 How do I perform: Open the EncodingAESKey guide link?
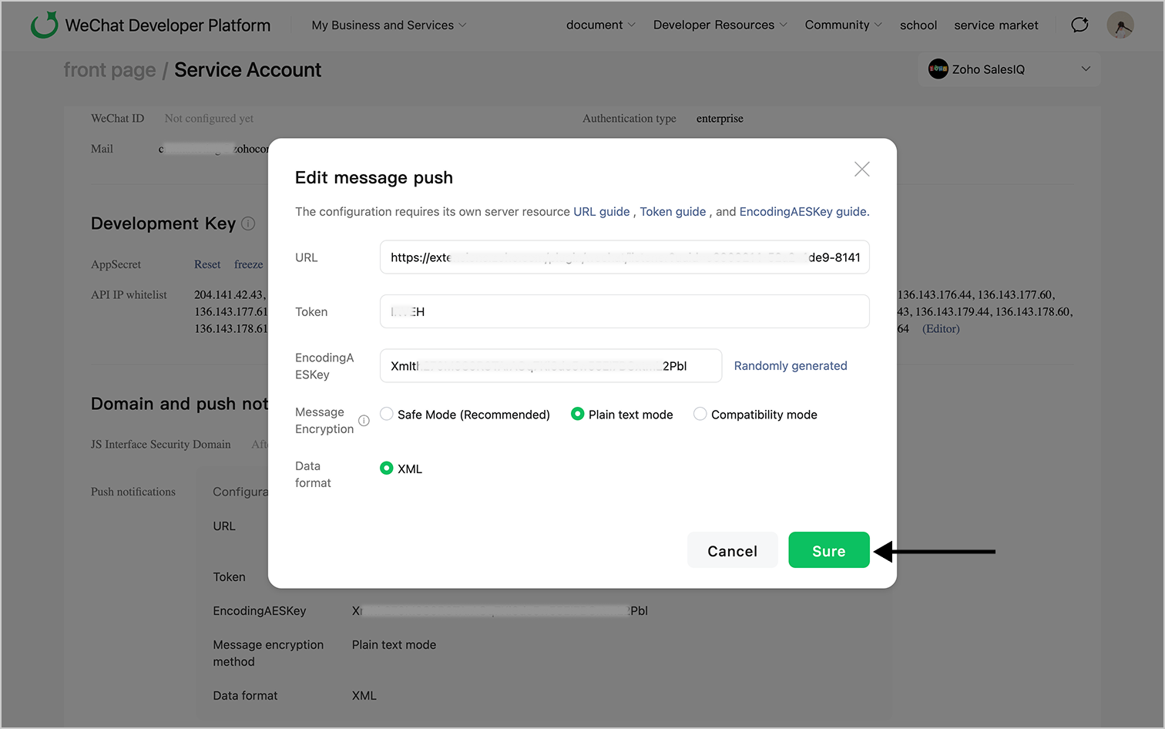(x=802, y=212)
